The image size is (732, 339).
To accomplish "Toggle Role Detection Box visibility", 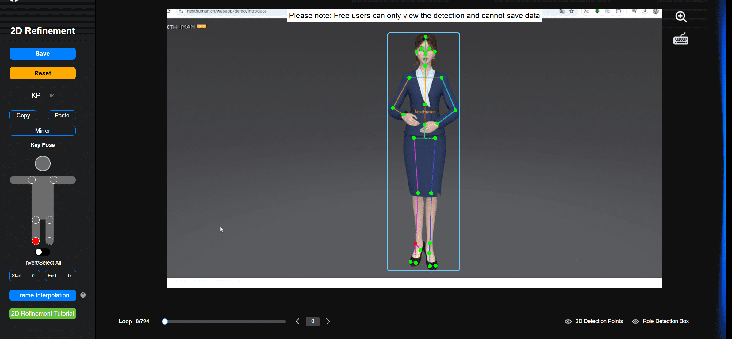I will (635, 321).
